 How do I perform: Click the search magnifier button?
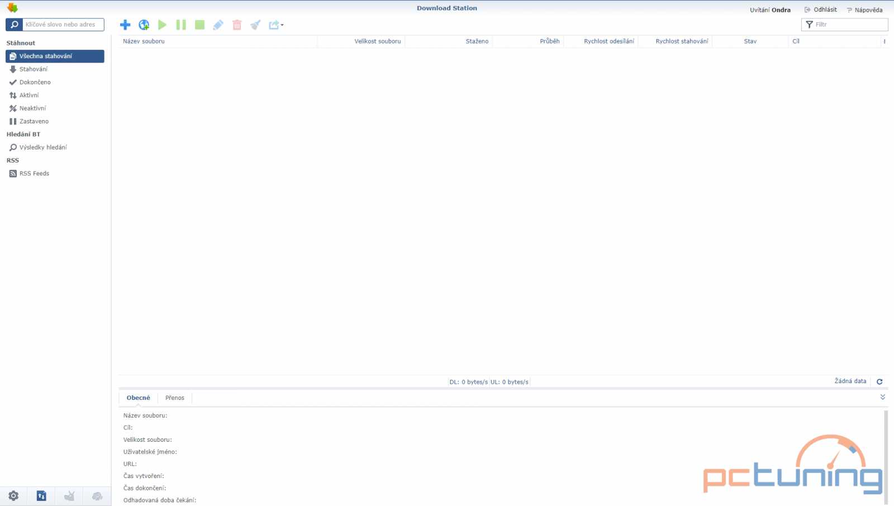14,25
